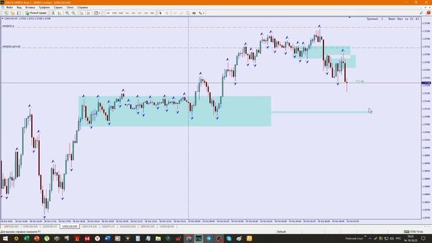Select the trendline drawing tool

182,13
